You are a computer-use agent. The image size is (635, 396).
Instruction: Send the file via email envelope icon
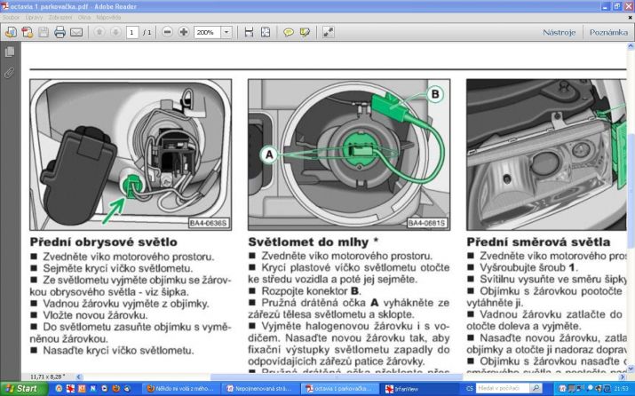point(76,32)
